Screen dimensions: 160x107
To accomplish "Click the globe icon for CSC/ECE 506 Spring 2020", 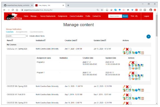I will pos(136,90).
